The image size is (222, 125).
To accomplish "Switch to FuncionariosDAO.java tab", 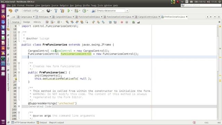I will (x=89, y=17).
